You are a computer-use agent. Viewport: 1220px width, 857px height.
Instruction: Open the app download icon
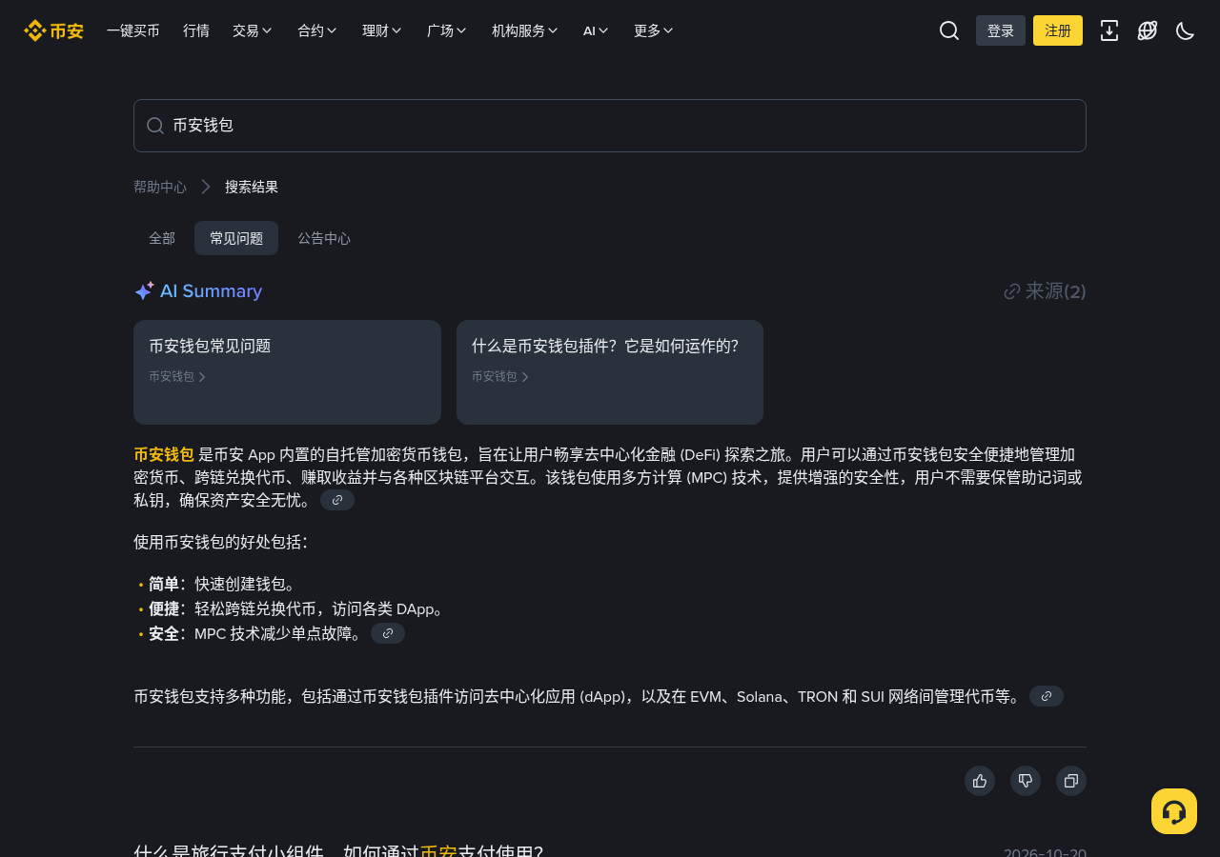click(1109, 30)
